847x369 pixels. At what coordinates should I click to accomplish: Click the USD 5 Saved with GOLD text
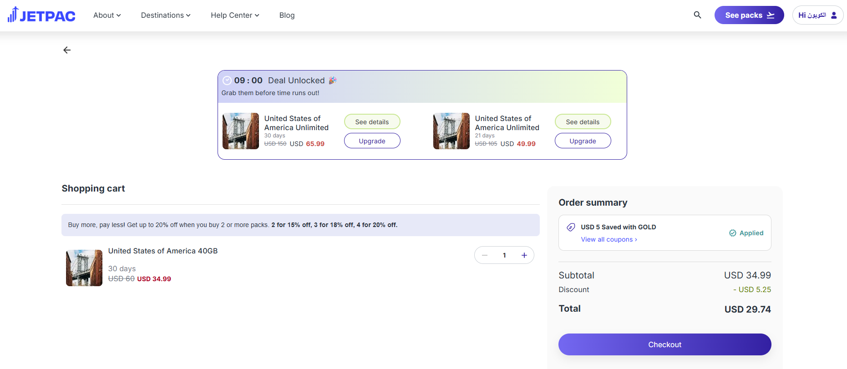point(619,227)
